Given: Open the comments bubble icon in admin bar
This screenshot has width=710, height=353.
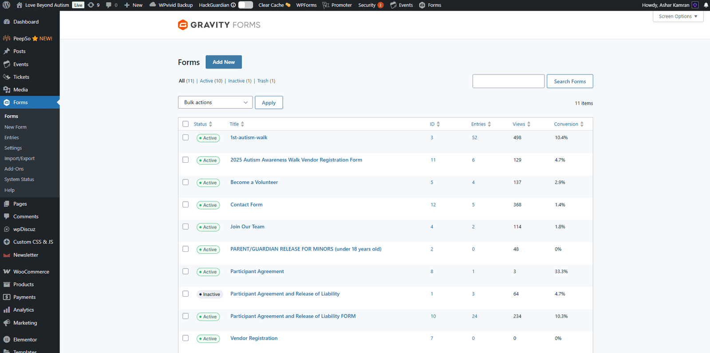Looking at the screenshot, I should pyautogui.click(x=109, y=5).
